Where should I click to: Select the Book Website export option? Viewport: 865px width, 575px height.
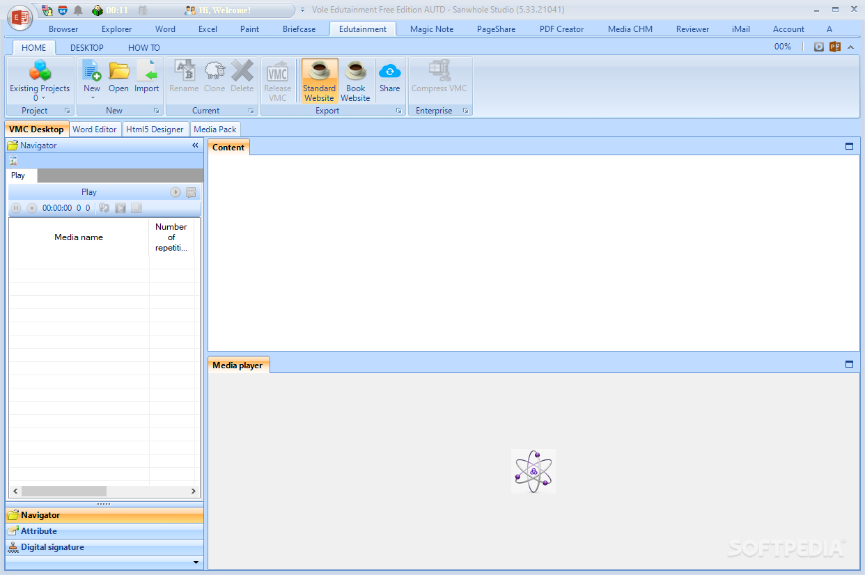pos(356,81)
